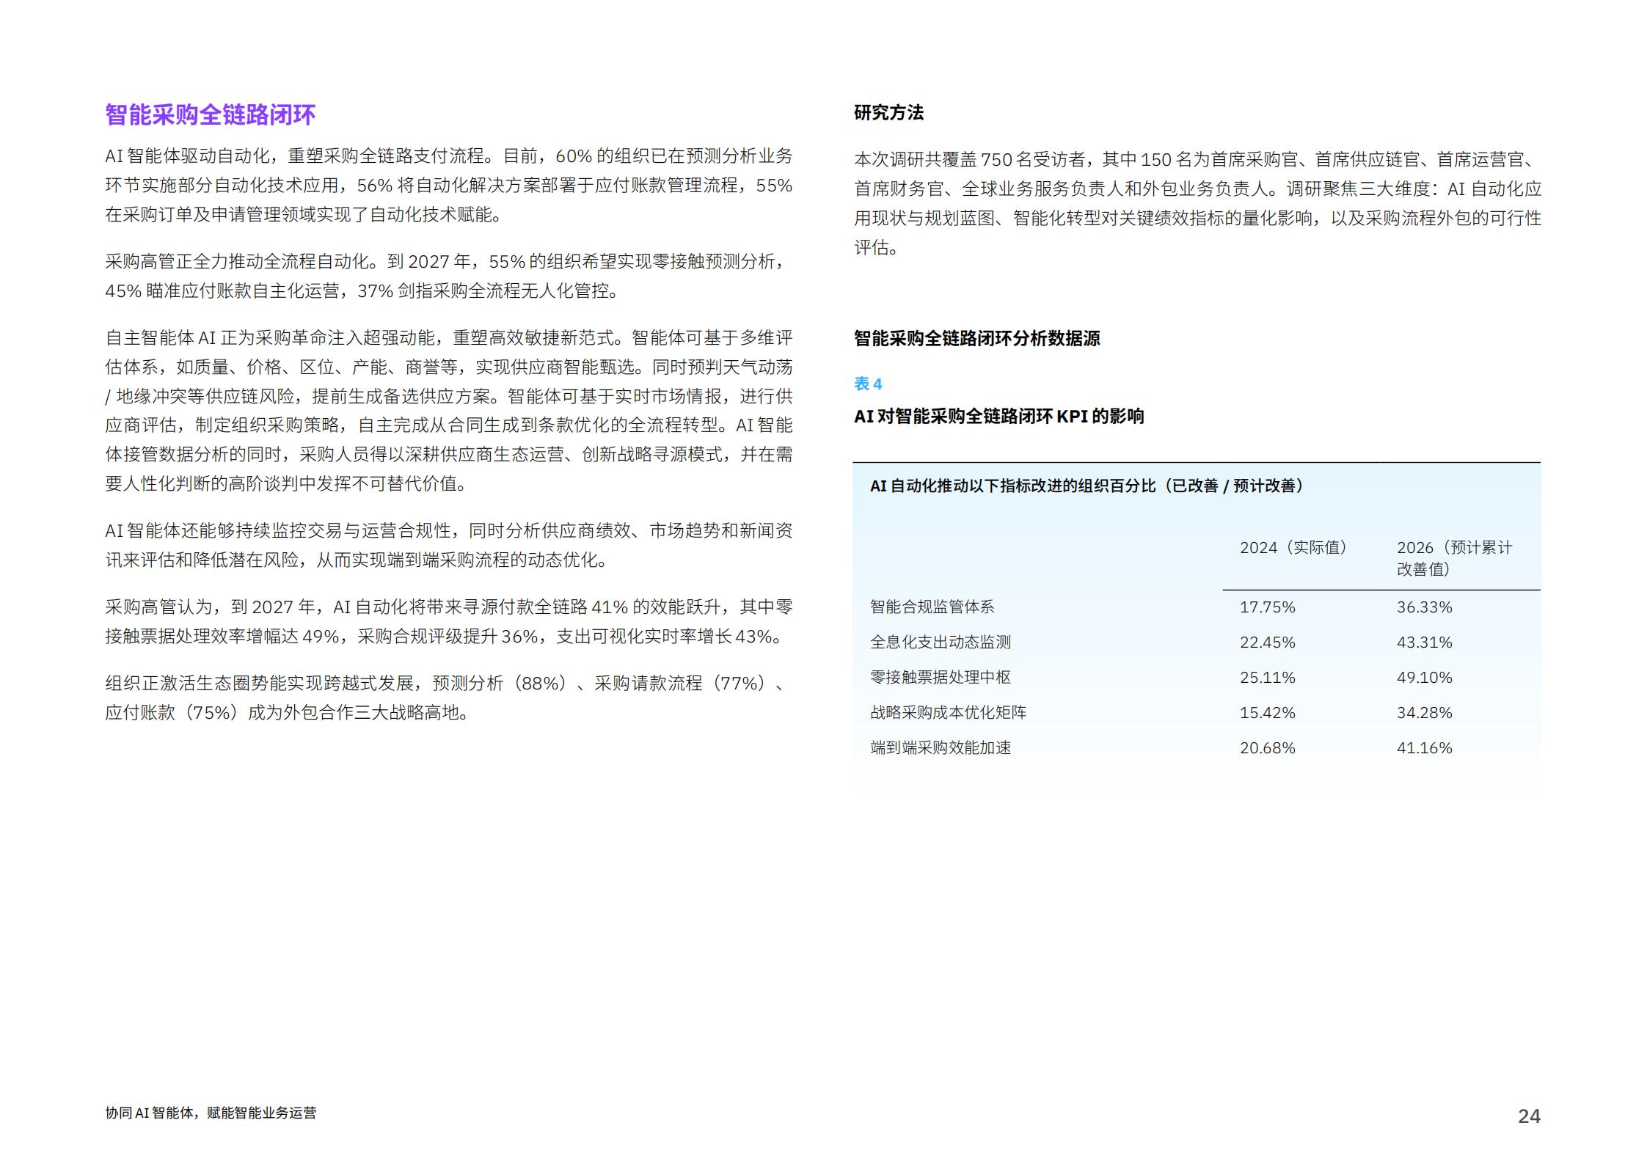Image resolution: width=1647 pixels, height=1164 pixels.
Task: Click the 2024（实际值）column header
Action: (x=1294, y=548)
